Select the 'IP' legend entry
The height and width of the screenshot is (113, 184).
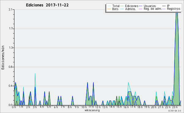[x=168, y=6]
